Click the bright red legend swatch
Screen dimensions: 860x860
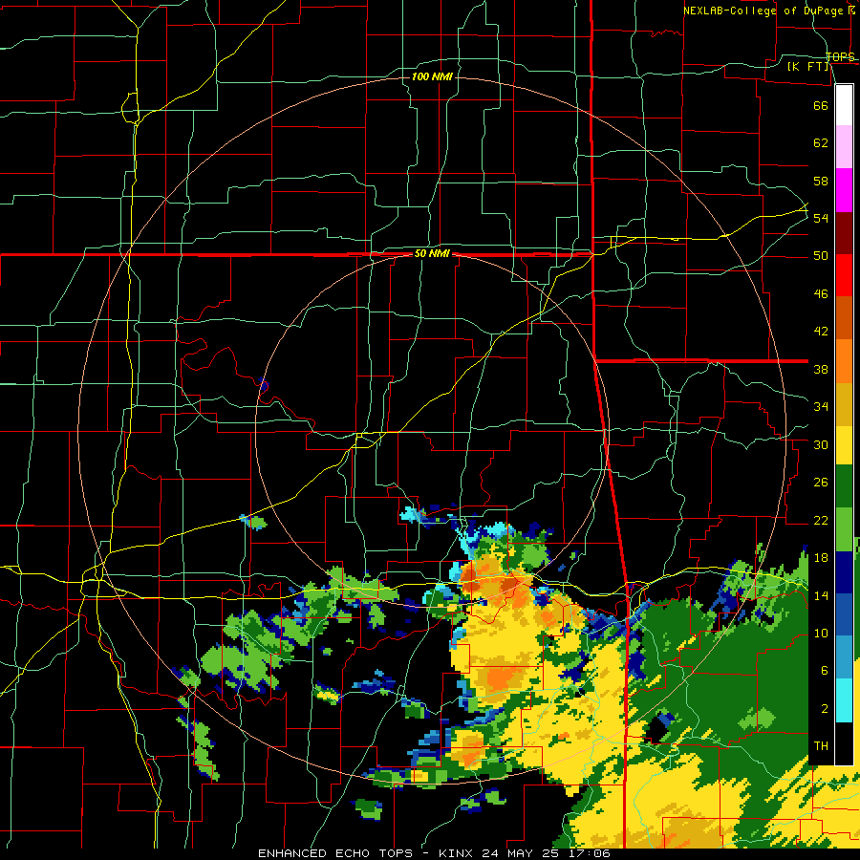tap(844, 275)
